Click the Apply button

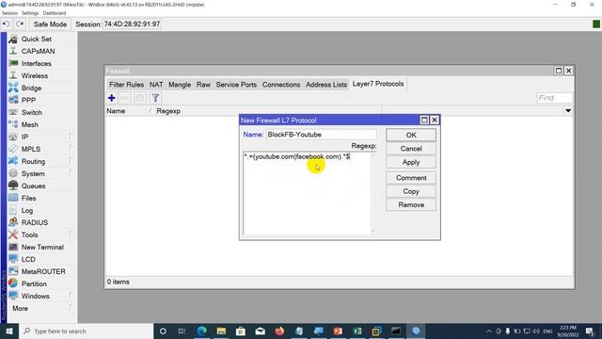pos(411,162)
